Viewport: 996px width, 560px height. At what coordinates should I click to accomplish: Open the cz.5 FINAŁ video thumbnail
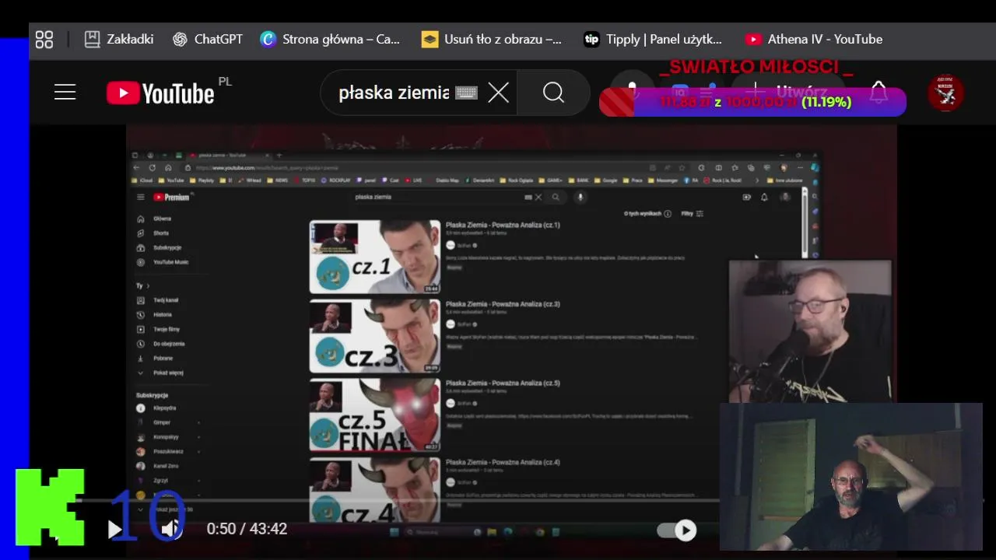(375, 415)
